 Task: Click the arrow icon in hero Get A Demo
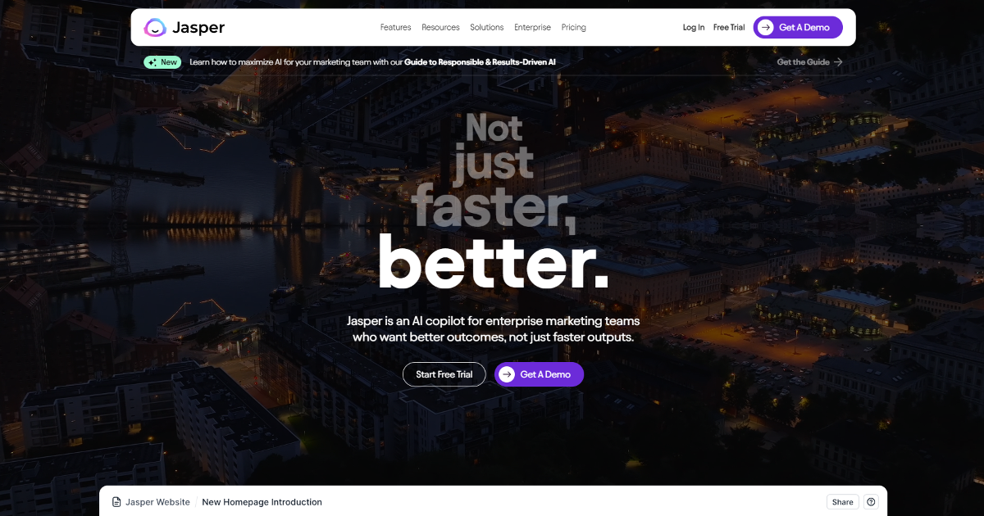[x=507, y=374]
